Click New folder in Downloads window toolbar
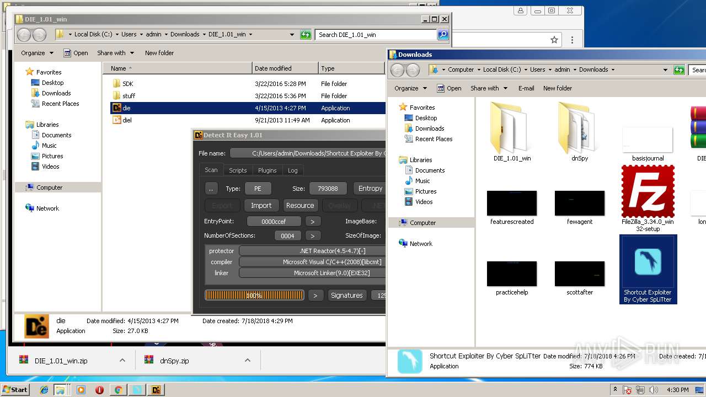The width and height of the screenshot is (706, 397). click(x=558, y=88)
